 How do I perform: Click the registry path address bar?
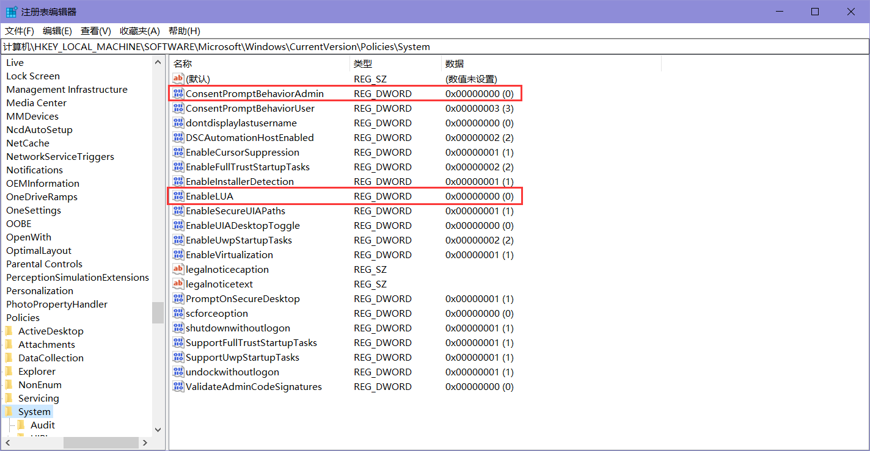coord(434,47)
